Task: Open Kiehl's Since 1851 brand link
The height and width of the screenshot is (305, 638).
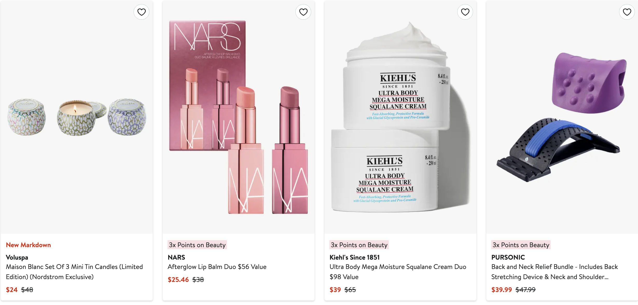Action: point(355,257)
